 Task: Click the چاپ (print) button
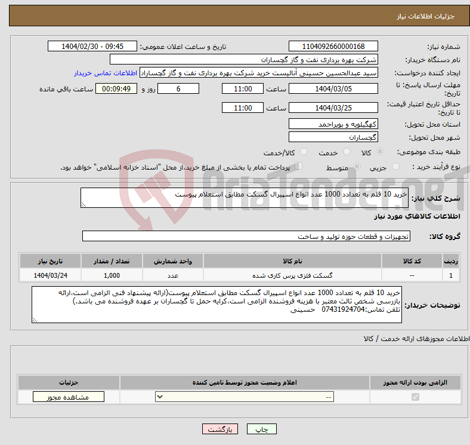261,429
